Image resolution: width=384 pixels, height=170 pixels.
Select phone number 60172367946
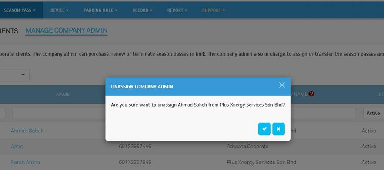coord(135,162)
